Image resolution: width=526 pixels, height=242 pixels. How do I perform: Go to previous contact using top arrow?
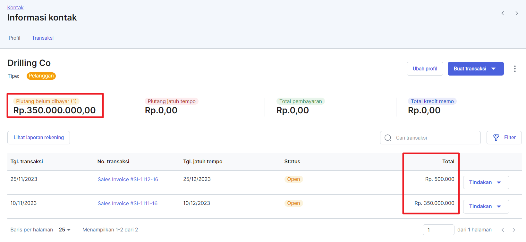(x=503, y=13)
